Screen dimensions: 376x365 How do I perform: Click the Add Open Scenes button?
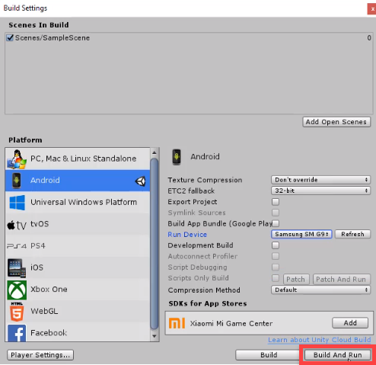pyautogui.click(x=336, y=122)
